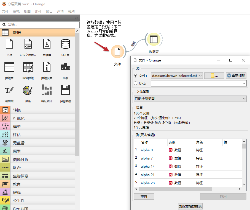The height and width of the screenshot is (210, 250).
Task: Click the 应用 apply button
Action: [x=223, y=197]
